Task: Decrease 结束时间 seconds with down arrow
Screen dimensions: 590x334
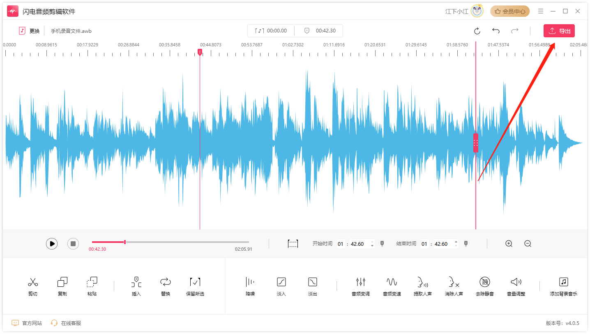Action: (x=456, y=246)
